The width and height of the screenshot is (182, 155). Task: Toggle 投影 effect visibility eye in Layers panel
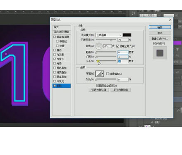click(152, 122)
